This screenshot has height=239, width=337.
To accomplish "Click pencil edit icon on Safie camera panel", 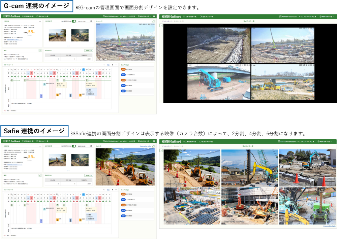I will click(x=153, y=146).
